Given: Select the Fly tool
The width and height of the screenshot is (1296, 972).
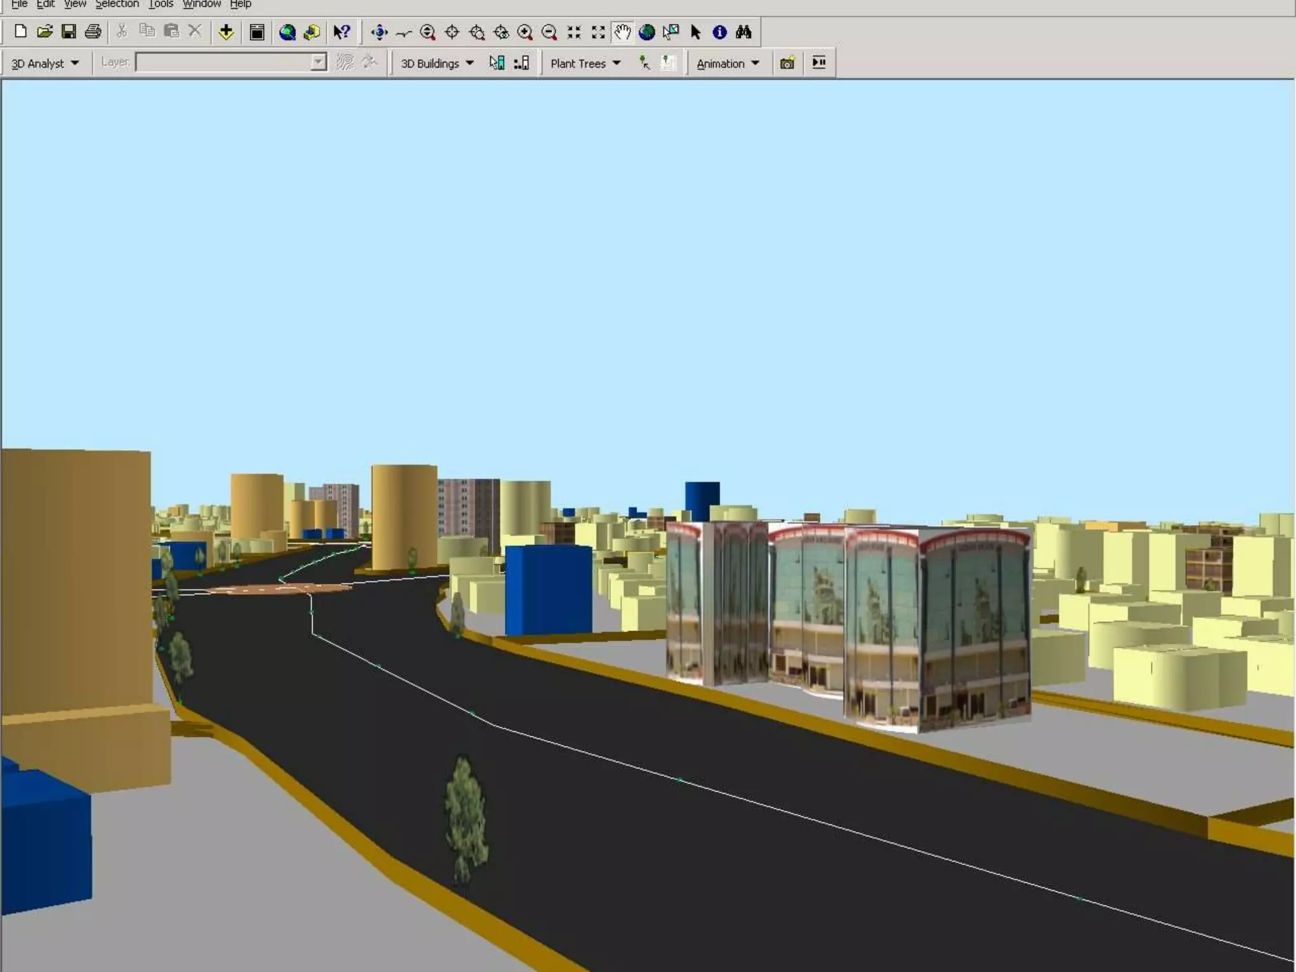Looking at the screenshot, I should click(403, 32).
